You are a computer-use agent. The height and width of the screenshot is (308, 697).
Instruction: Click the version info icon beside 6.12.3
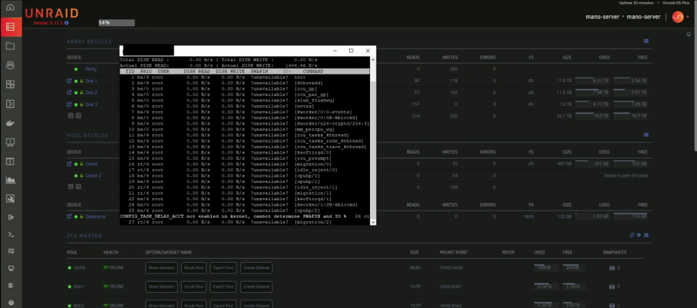click(x=66, y=23)
